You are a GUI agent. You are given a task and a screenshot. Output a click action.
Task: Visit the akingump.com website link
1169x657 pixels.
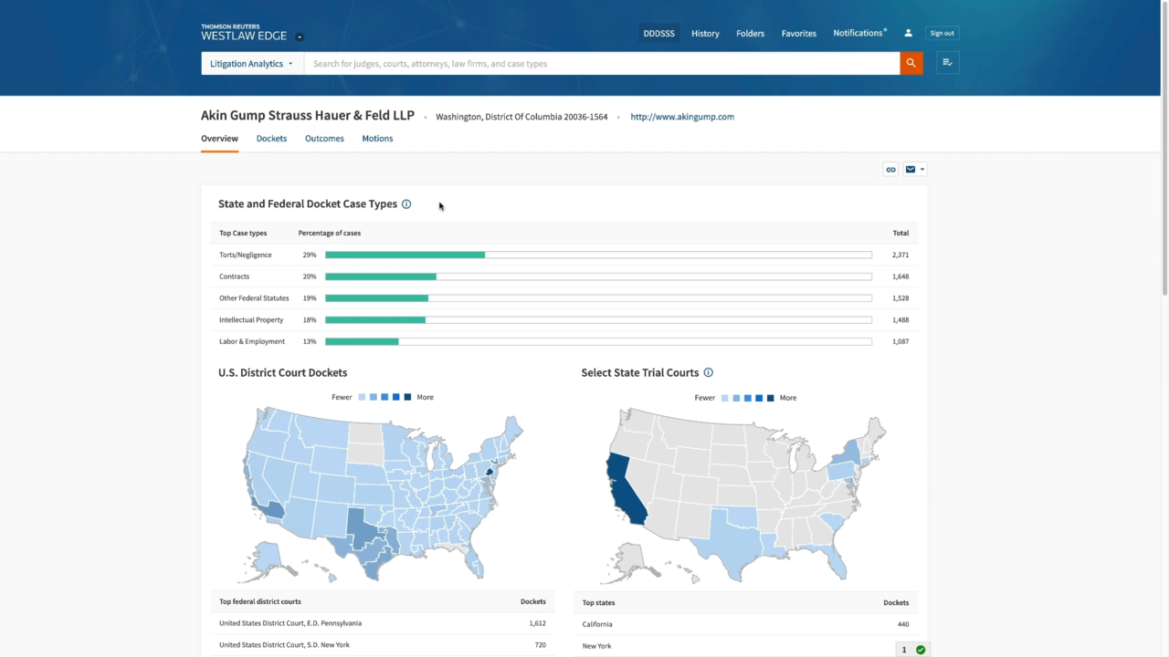[x=682, y=117]
